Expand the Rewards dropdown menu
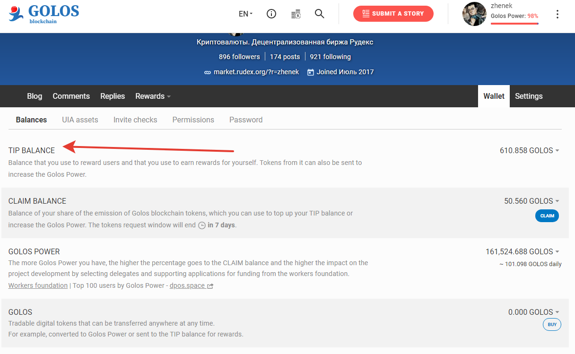 tap(153, 96)
